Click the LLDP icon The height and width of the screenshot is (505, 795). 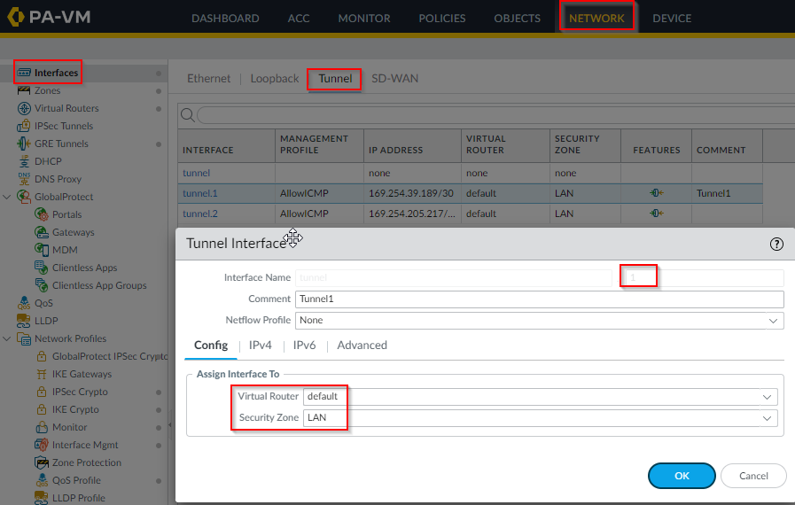click(24, 321)
